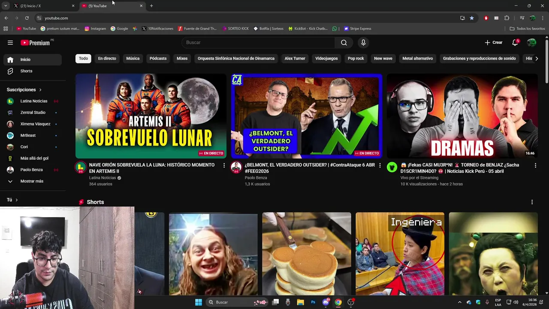Open Zentral Studio subscription
Image resolution: width=549 pixels, height=309 pixels.
[33, 112]
